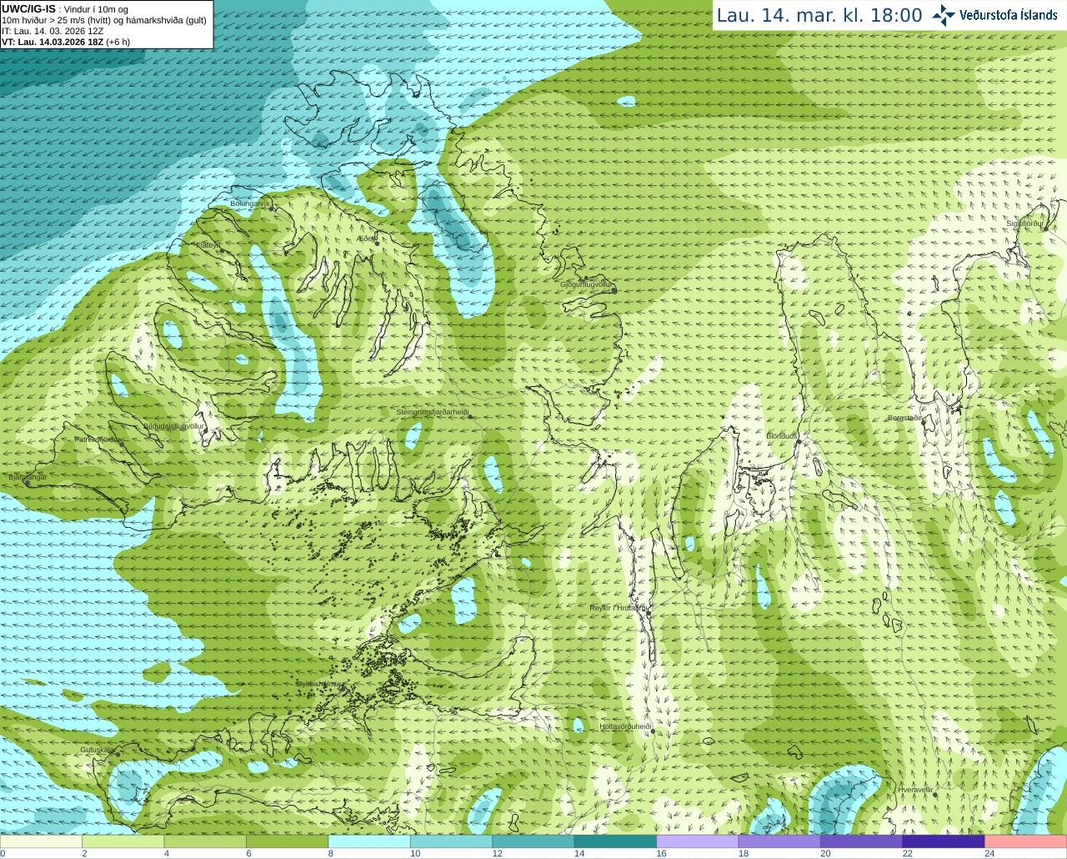Click the Hveravellir station marker
Screen dimensions: 1067x859
coord(935,795)
